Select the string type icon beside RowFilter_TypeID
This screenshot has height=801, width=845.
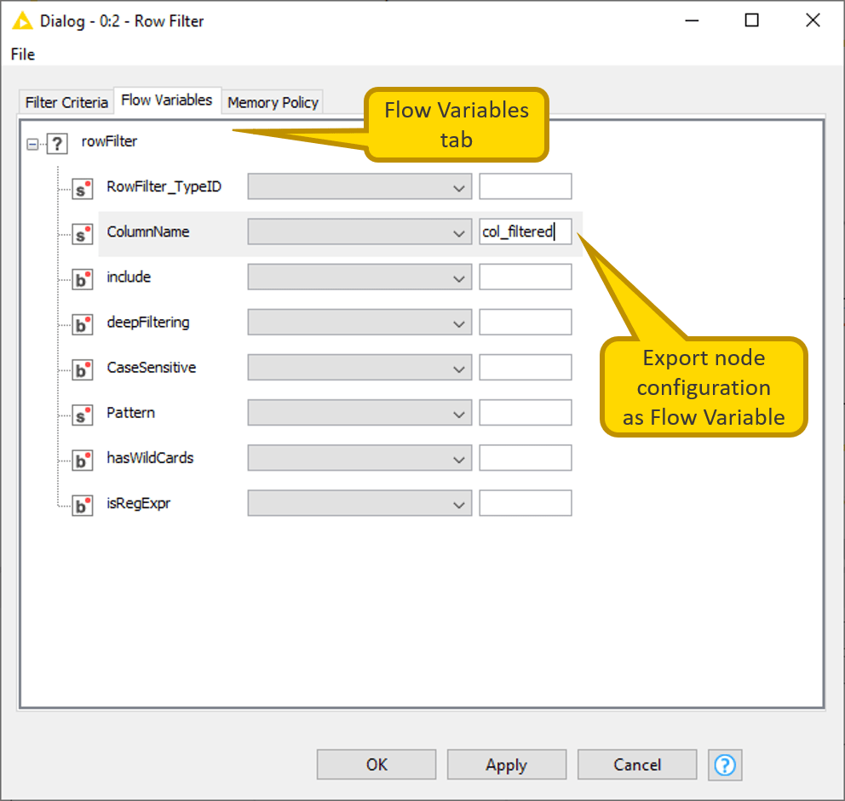(x=82, y=188)
